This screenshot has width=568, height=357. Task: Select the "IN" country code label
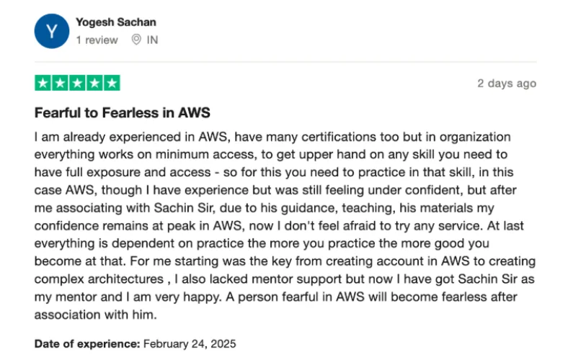click(152, 40)
